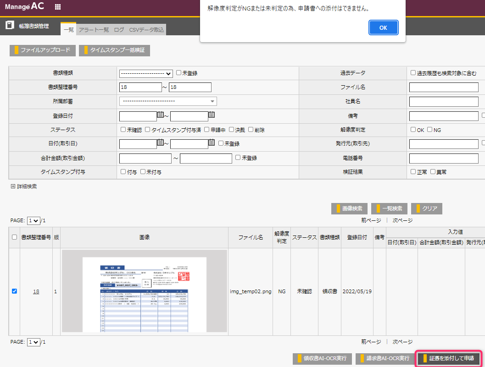Screen dimensions: 485x367
Task: Open calendar for 登録日付 end date
Action: 212,115
